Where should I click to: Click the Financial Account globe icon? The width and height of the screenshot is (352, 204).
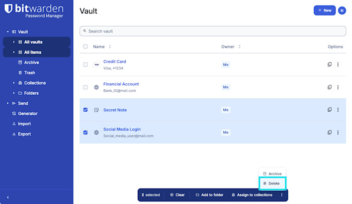(97, 87)
